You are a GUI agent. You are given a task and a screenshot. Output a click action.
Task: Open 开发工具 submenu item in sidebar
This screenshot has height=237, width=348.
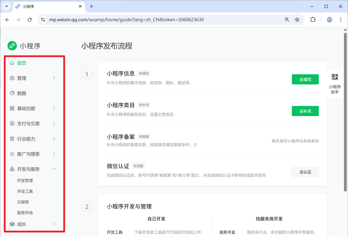click(x=25, y=191)
